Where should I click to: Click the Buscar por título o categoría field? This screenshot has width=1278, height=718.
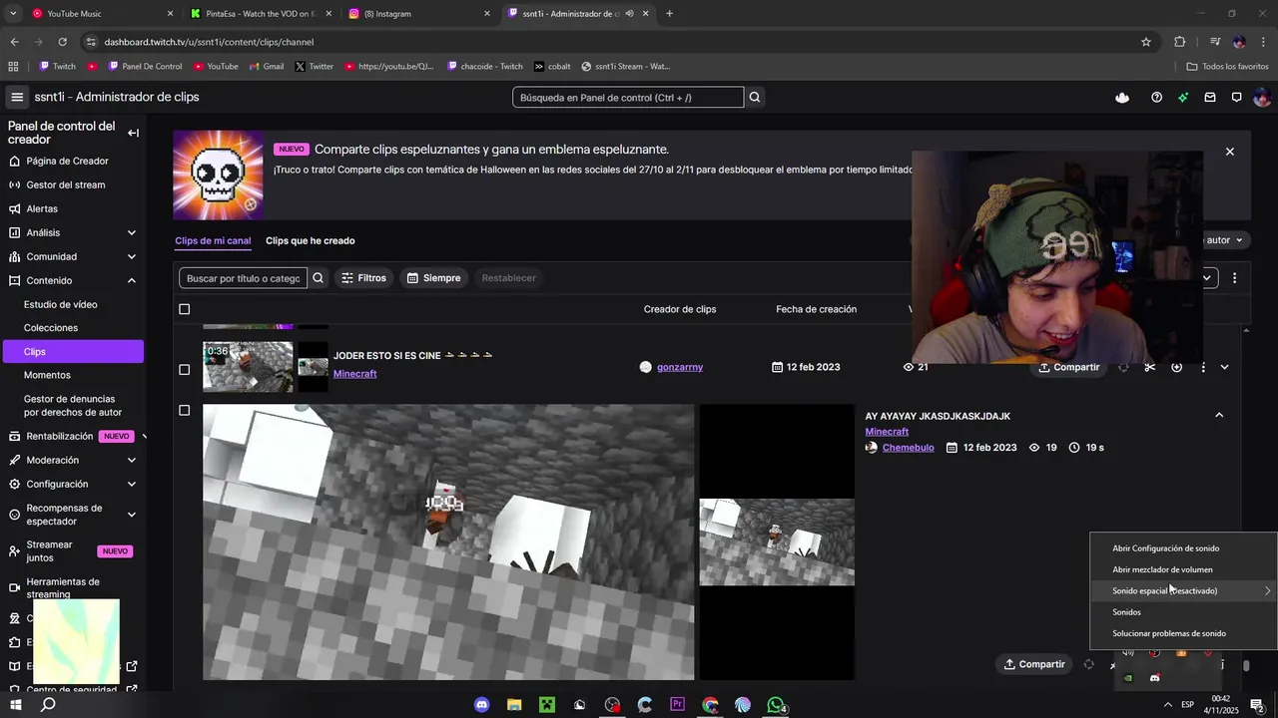(x=244, y=278)
